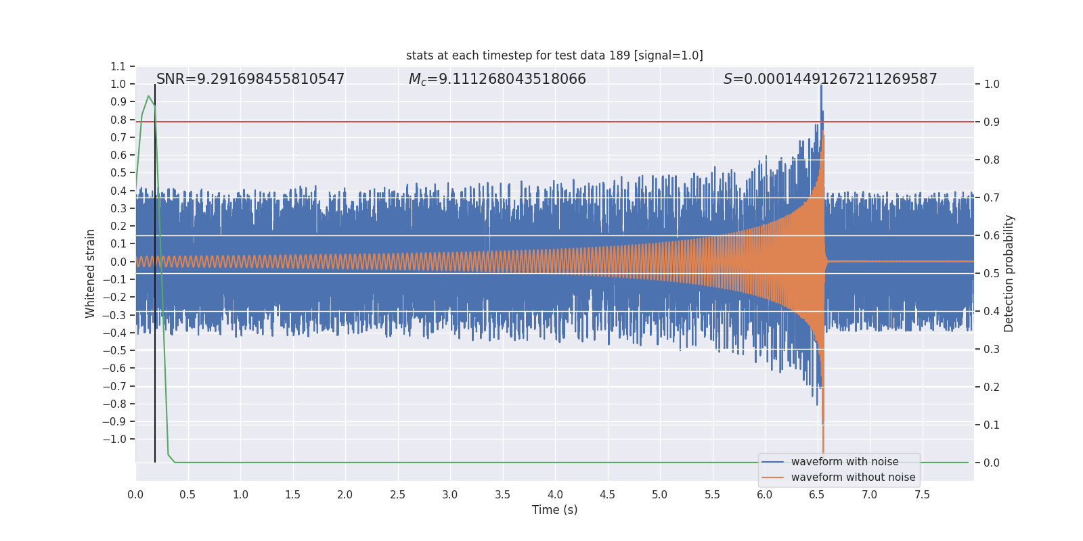1083x541 pixels.
Task: Click the orange line swatch in legend
Action: tap(773, 477)
